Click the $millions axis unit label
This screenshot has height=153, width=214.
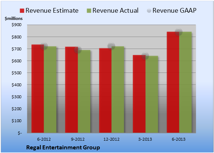[x=14, y=18]
